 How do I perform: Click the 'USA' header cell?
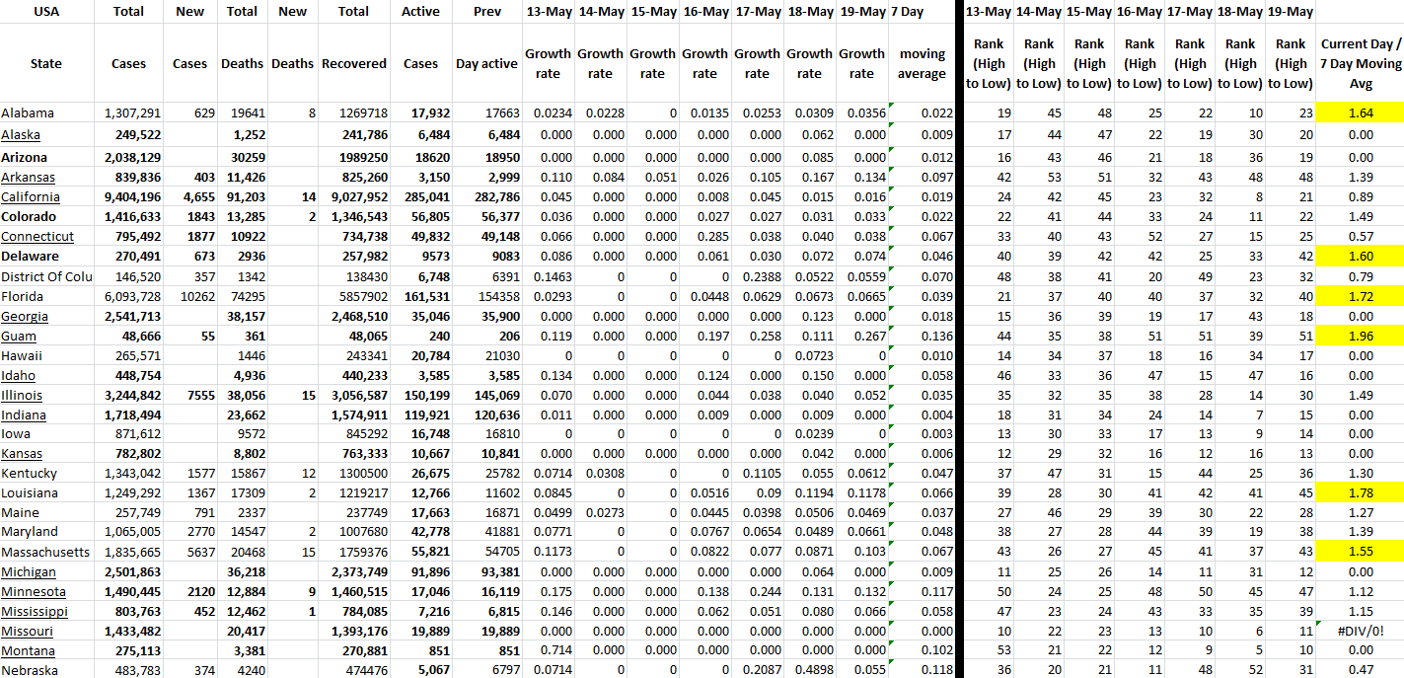click(x=46, y=12)
